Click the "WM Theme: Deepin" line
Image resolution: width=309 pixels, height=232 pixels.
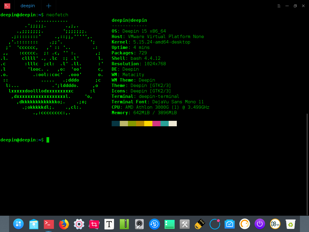133,80
